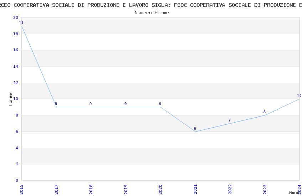Select the 2015 x-axis label
Viewport: 303px width, 196px height.
[21, 190]
